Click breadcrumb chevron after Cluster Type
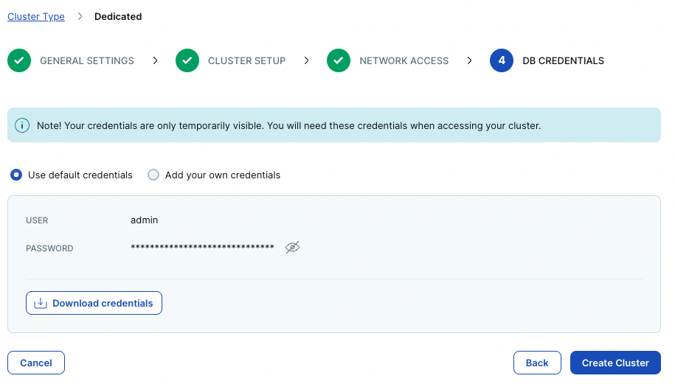Viewport: 675px width, 384px height. 80,16
